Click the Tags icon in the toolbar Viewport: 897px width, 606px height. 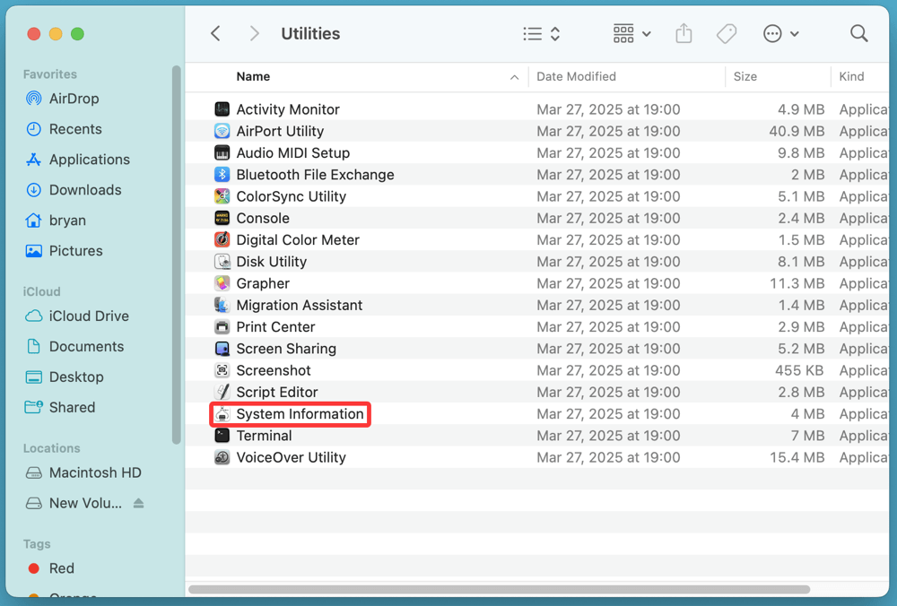(x=726, y=33)
